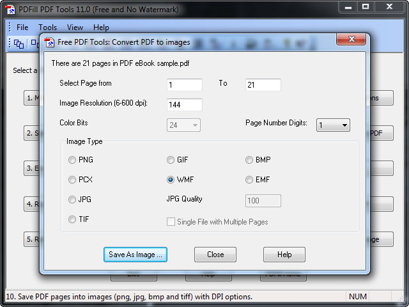This screenshot has width=409, height=307.
Task: Choose GIF as the image type
Action: [x=171, y=160]
